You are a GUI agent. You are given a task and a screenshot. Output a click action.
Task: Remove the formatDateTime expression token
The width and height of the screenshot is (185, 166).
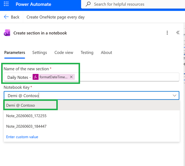pyautogui.click(x=71, y=77)
